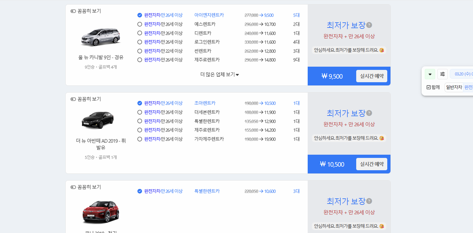This screenshot has height=233, width=473.
Task: Toggle 꼼꼼히 보기 on the 아반떼 card
Action: [73, 99]
